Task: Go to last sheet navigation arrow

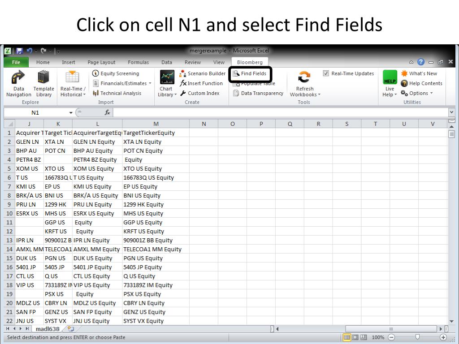Action: (x=27, y=329)
